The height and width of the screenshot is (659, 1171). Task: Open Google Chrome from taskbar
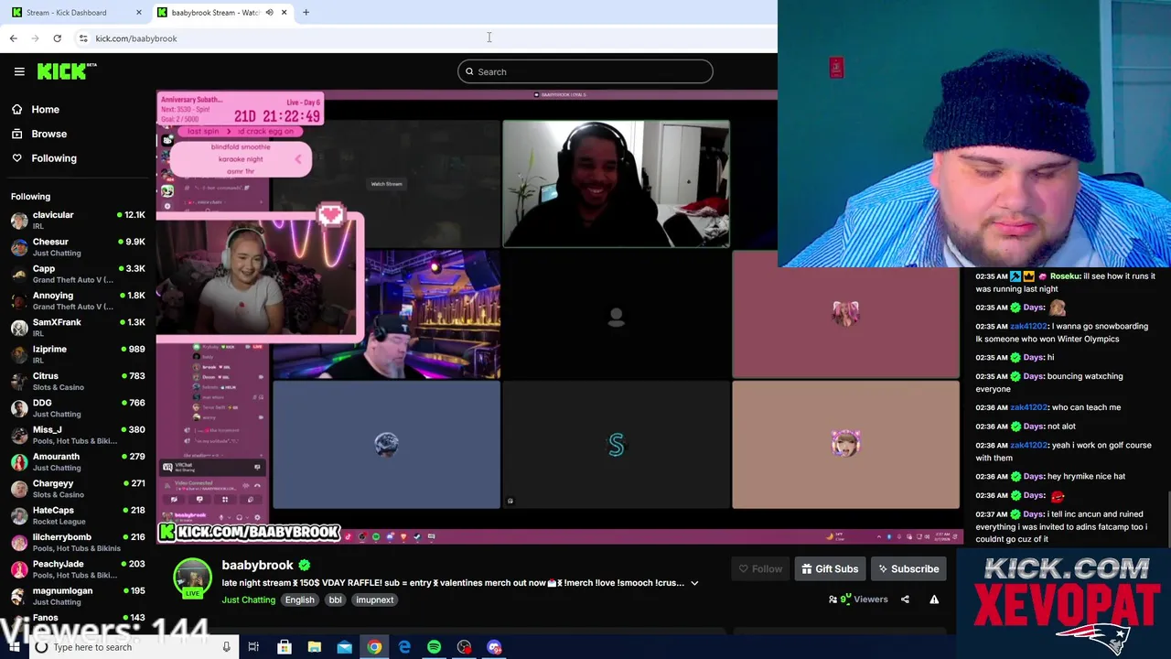click(x=374, y=647)
